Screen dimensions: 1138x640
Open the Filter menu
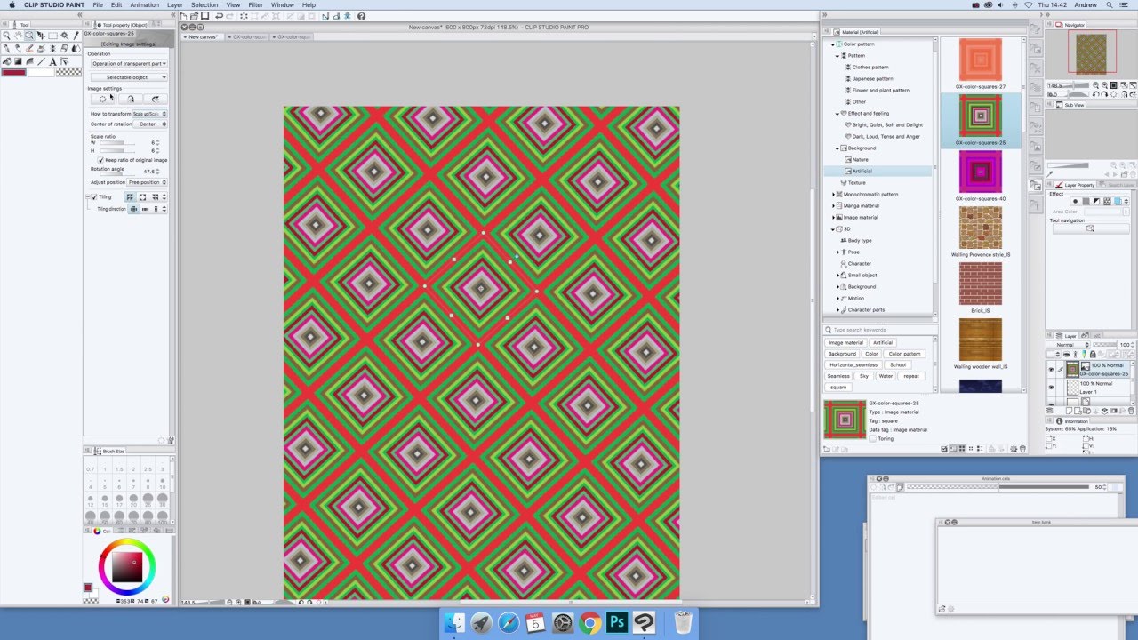255,4
